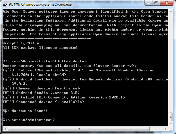
Task: Click the 'flutter doctor' command text
Action: (x=71, y=61)
